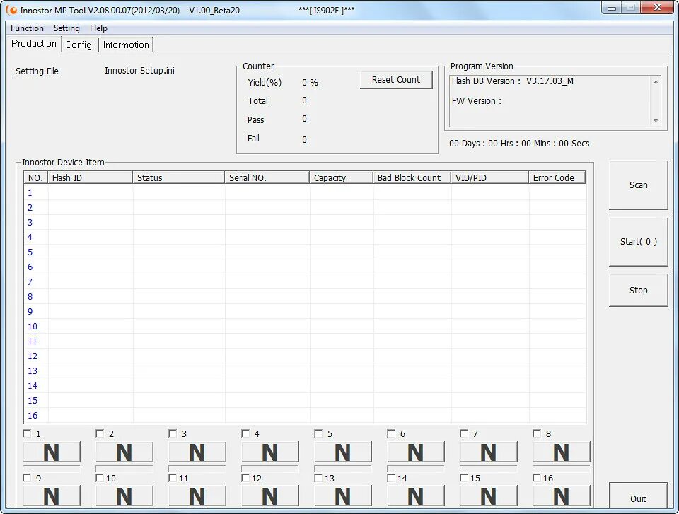This screenshot has width=679, height=514.
Task: Click the Error Code column header
Action: click(x=557, y=177)
